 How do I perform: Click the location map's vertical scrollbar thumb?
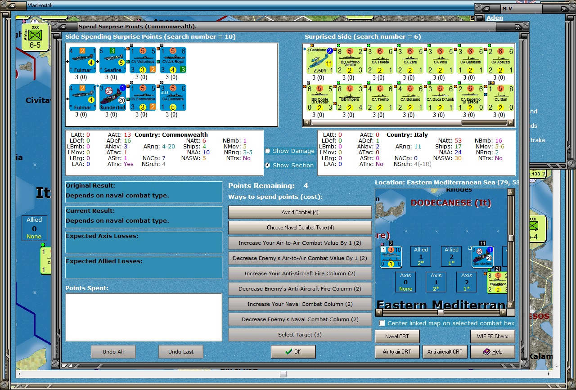click(x=510, y=238)
